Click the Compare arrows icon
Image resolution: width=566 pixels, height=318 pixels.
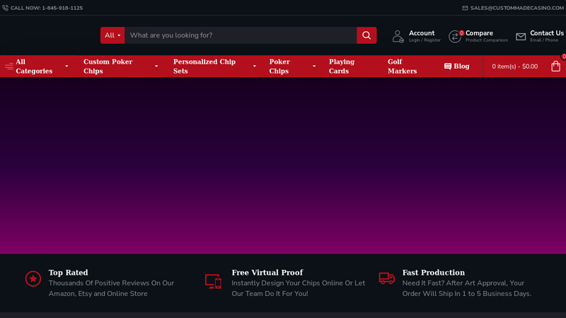454,37
